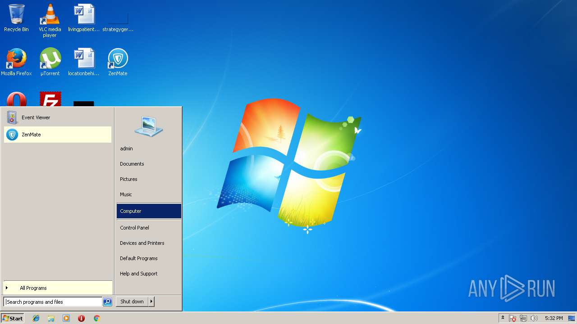The height and width of the screenshot is (324, 577).
Task: Launch ZenMate from the Start menu list
Action: click(x=58, y=135)
